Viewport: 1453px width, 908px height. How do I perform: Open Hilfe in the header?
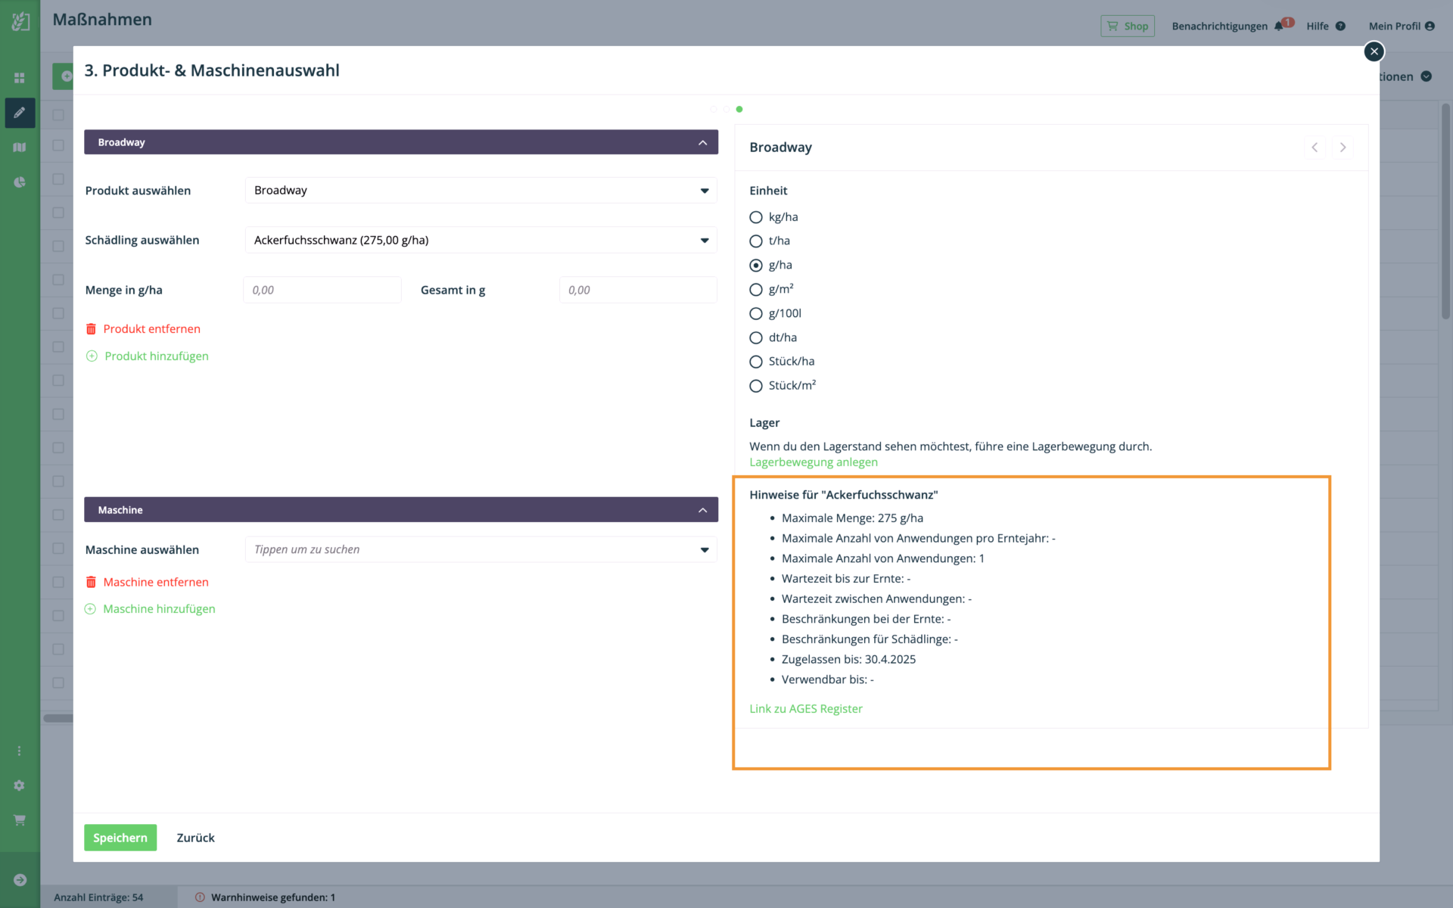1318,26
